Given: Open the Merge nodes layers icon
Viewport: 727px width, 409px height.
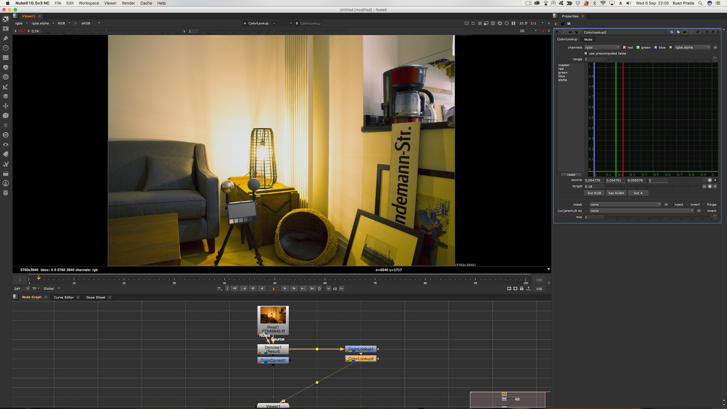Looking at the screenshot, I should click(x=6, y=96).
